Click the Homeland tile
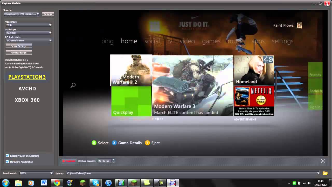This screenshot has height=187, width=332. (254, 70)
